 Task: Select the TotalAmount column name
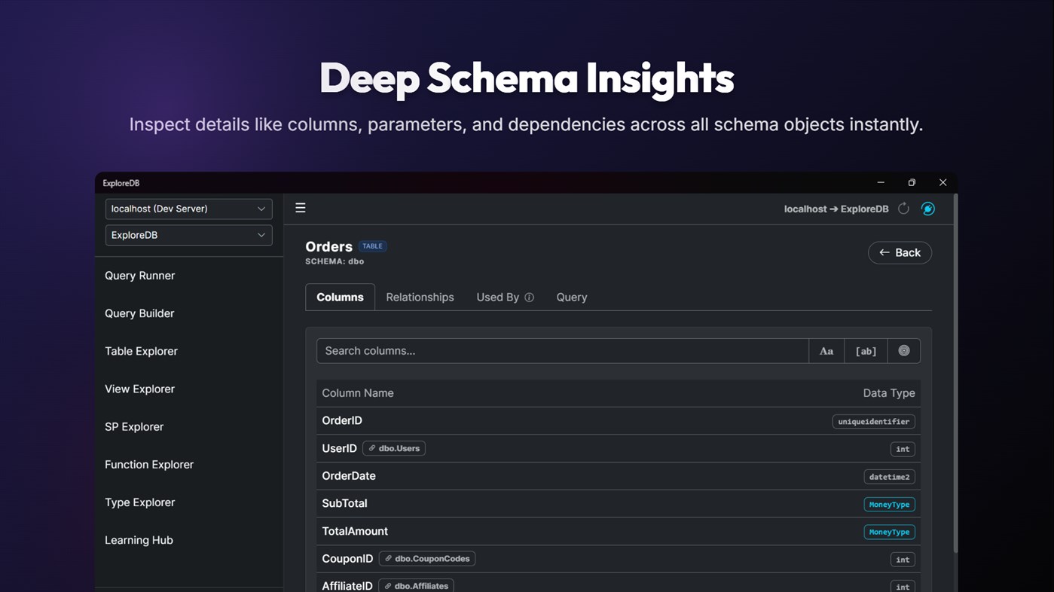click(x=355, y=531)
